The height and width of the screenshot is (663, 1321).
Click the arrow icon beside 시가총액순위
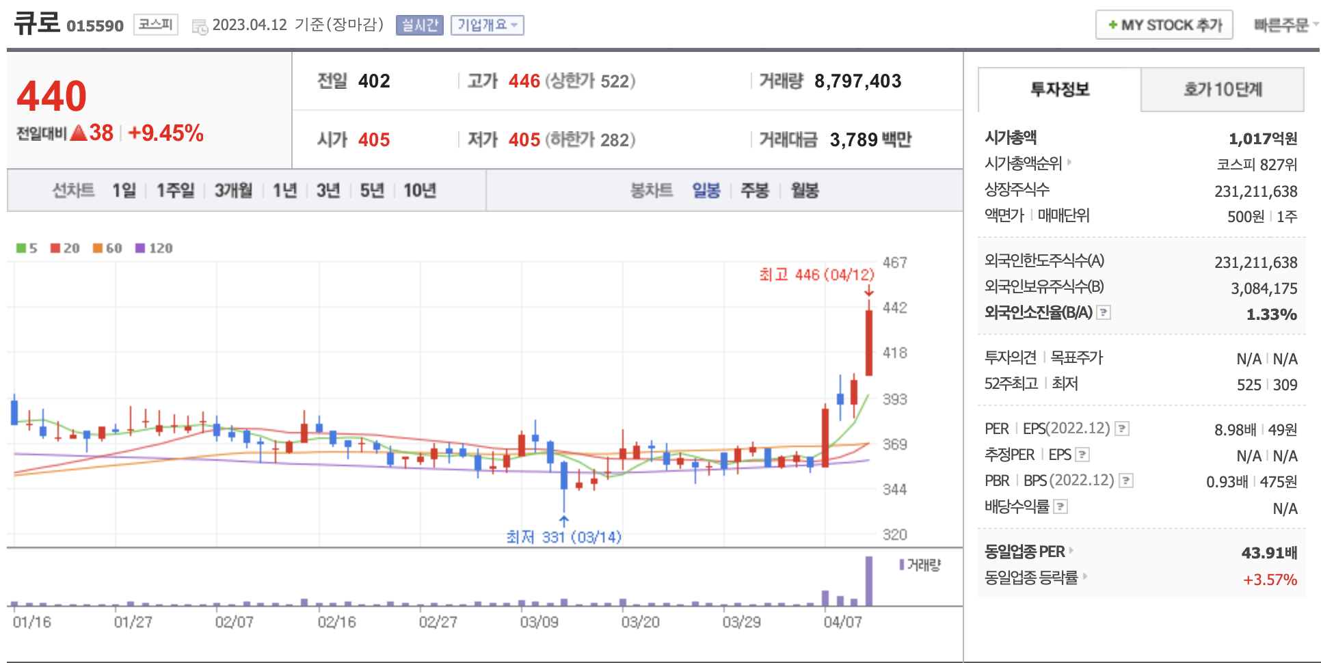1069,163
